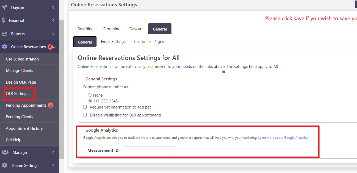Click the Reports chart icon
The height and width of the screenshot is (173, 357).
pos(4,34)
